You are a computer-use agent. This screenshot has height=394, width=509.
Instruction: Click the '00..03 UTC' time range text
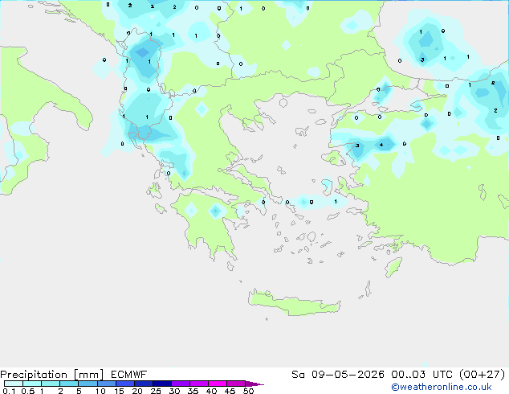coord(421,375)
